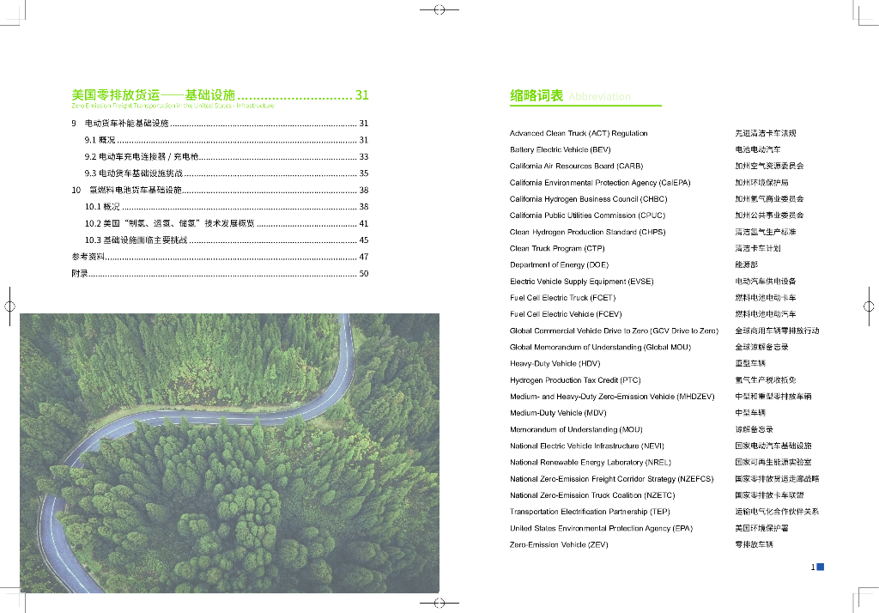879x613 pixels.
Task: Click the '9.3 电动货车基础设施挑战' entry
Action: [x=227, y=173]
